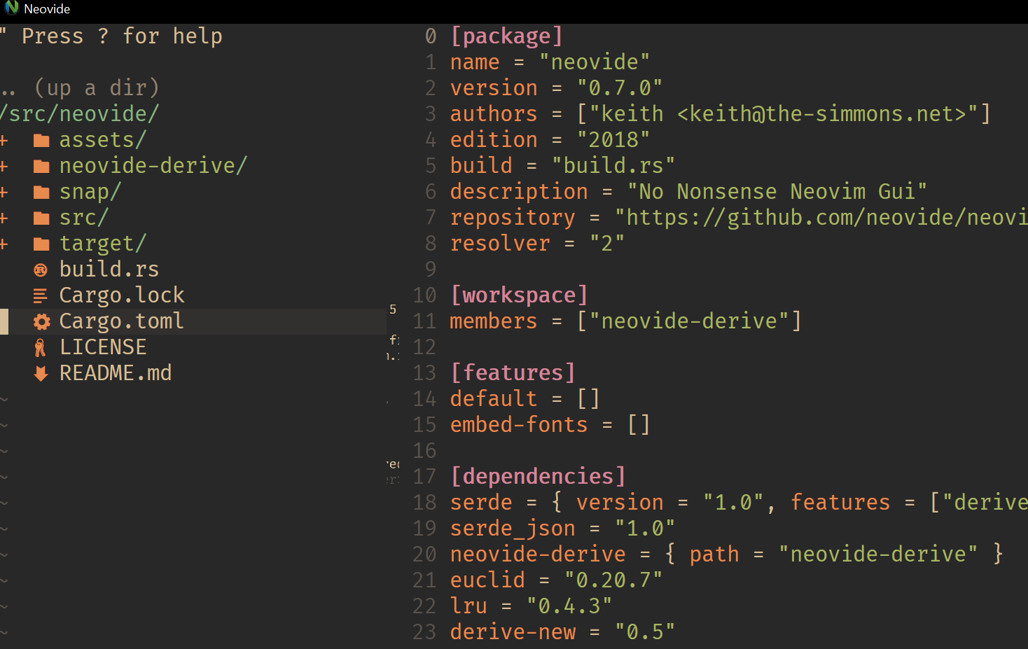
Task: Click the gear icon beside Cargo.toml
Action: point(41,321)
